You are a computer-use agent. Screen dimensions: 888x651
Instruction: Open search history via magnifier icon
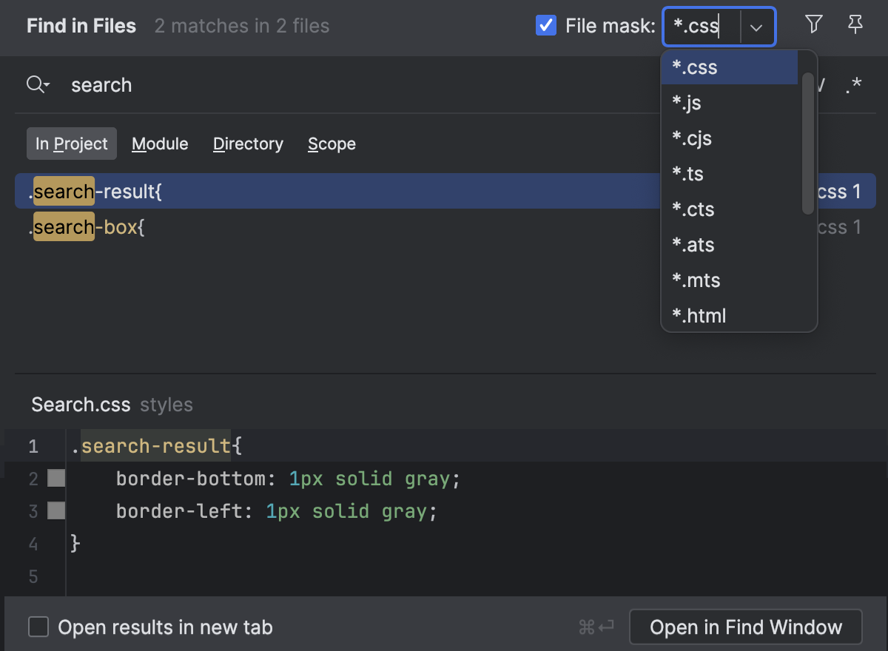38,84
